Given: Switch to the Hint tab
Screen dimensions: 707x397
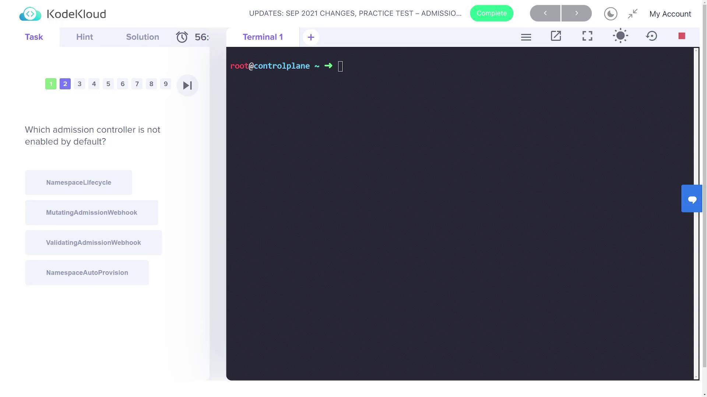Looking at the screenshot, I should pos(84,37).
